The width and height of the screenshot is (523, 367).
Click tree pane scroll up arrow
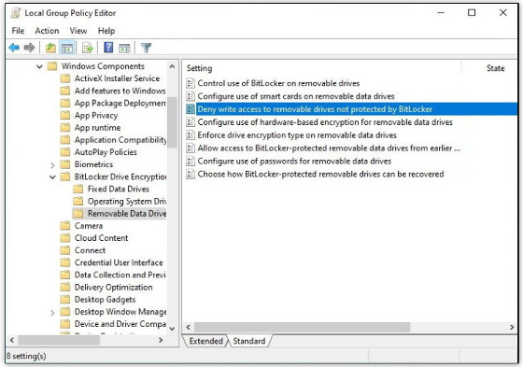172,66
